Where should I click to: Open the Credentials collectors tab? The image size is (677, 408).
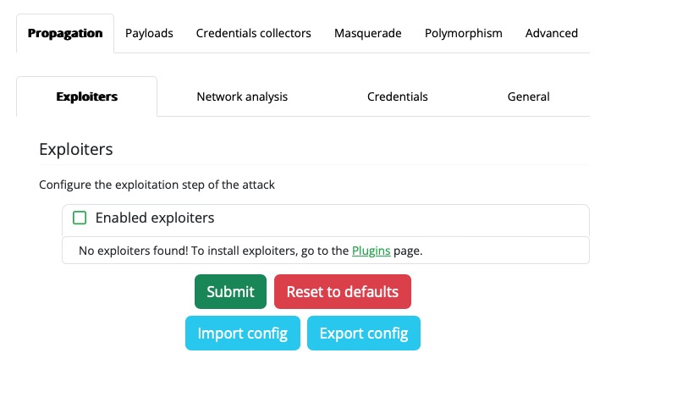click(253, 33)
